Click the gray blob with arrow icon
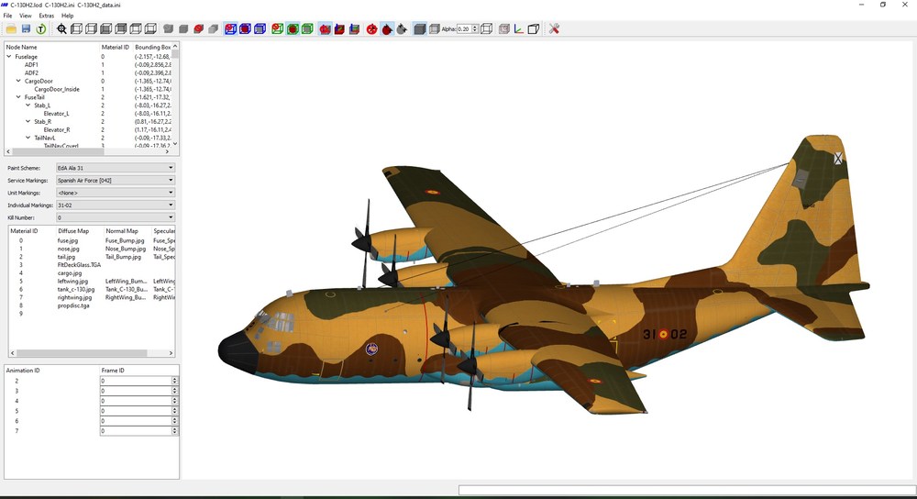 (402, 28)
